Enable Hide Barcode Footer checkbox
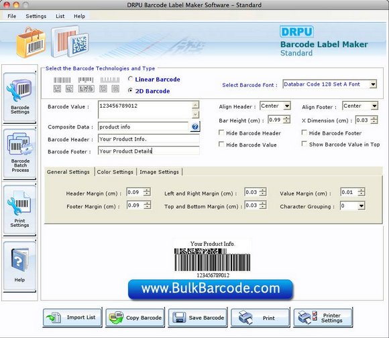The image size is (389, 338). pyautogui.click(x=304, y=133)
